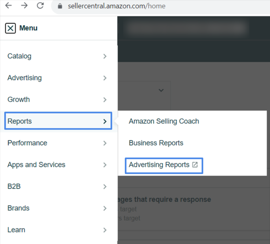Expand the Advertising submenu chevron
This screenshot has width=270, height=244.
click(x=105, y=78)
